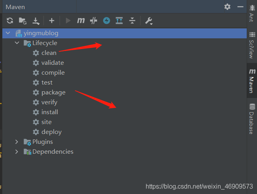Switch to the Ant side tab
257x194 pixels.
tap(252, 13)
